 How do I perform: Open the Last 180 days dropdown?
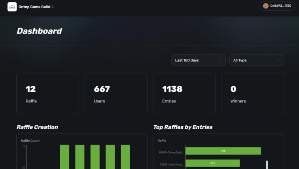point(199,60)
